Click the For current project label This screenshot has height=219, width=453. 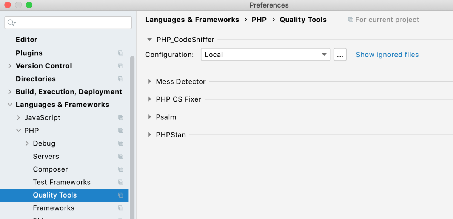tap(387, 20)
